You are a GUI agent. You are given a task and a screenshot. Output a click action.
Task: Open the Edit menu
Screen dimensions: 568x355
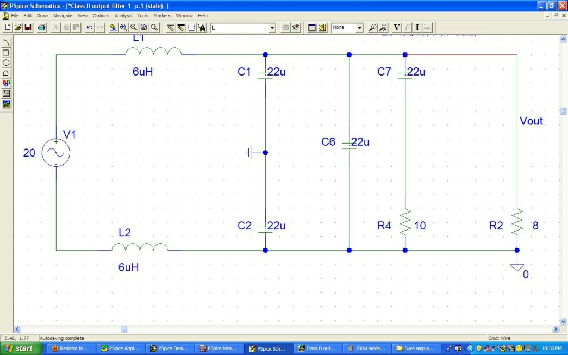(x=28, y=16)
